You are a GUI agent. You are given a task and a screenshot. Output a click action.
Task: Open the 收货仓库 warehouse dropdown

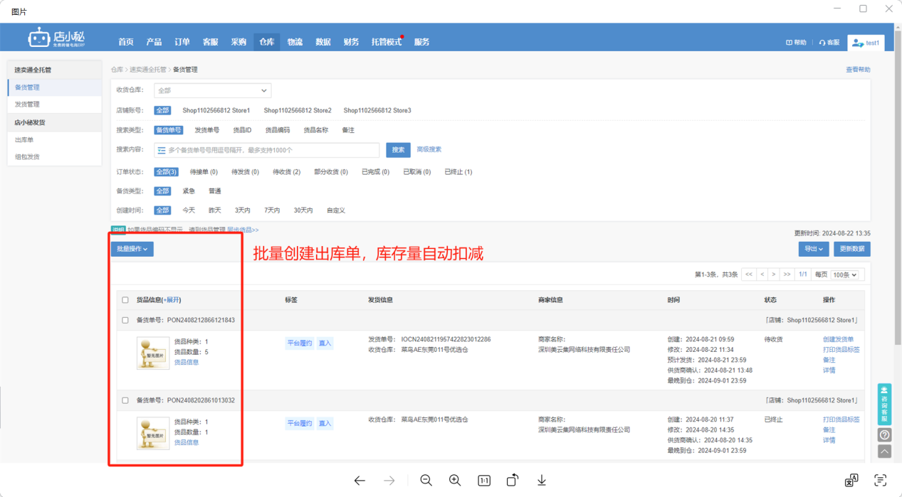coord(212,90)
